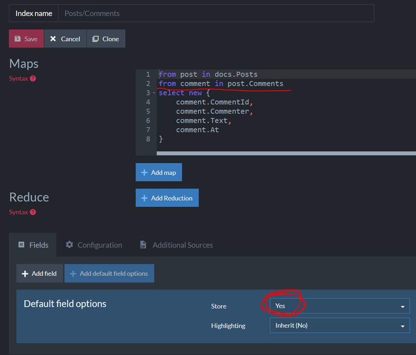
Task: Click code line comment.Commenter
Action: [x=214, y=111]
